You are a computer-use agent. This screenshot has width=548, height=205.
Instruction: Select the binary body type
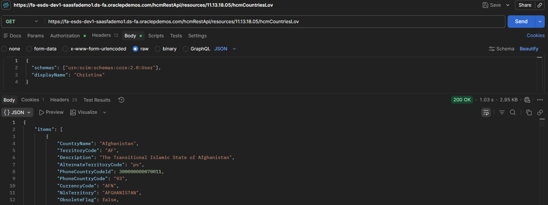tap(166, 49)
